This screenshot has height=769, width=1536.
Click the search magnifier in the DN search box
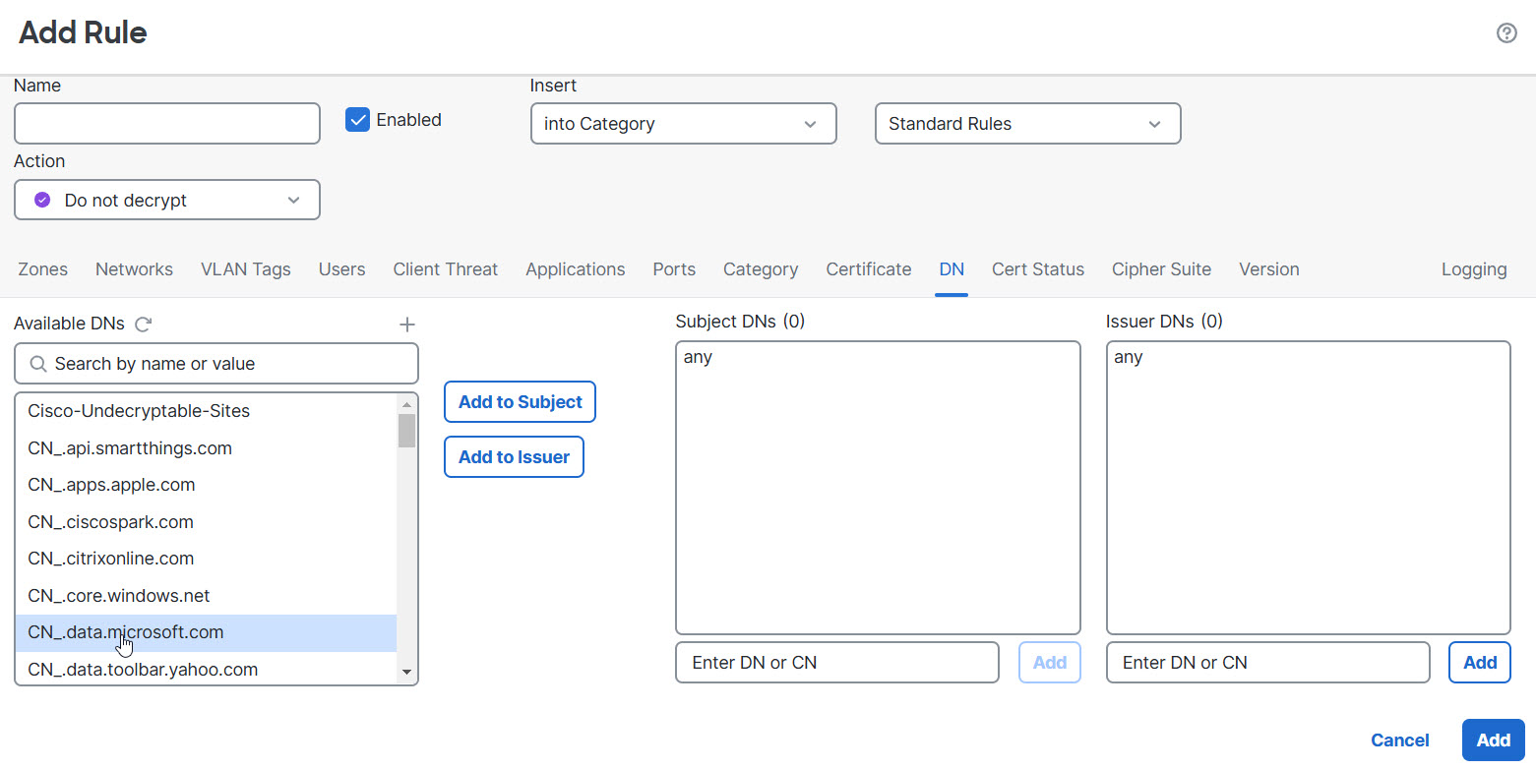coord(38,363)
